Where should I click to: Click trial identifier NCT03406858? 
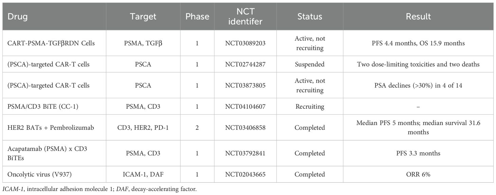tap(245, 127)
